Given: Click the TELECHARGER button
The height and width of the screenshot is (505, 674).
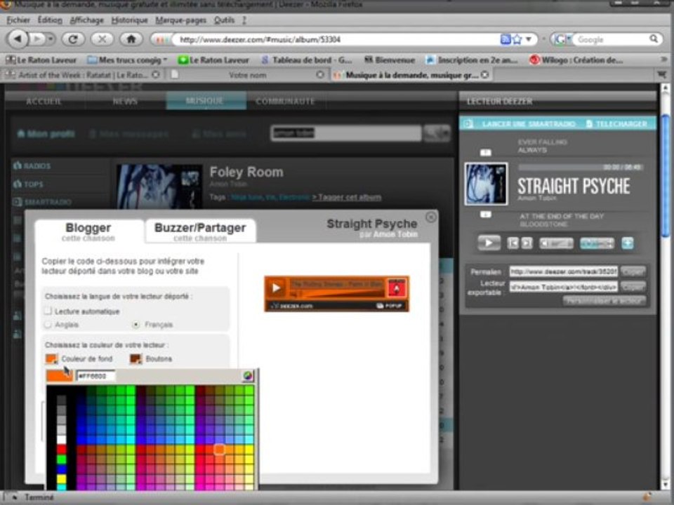Looking at the screenshot, I should pos(617,123).
